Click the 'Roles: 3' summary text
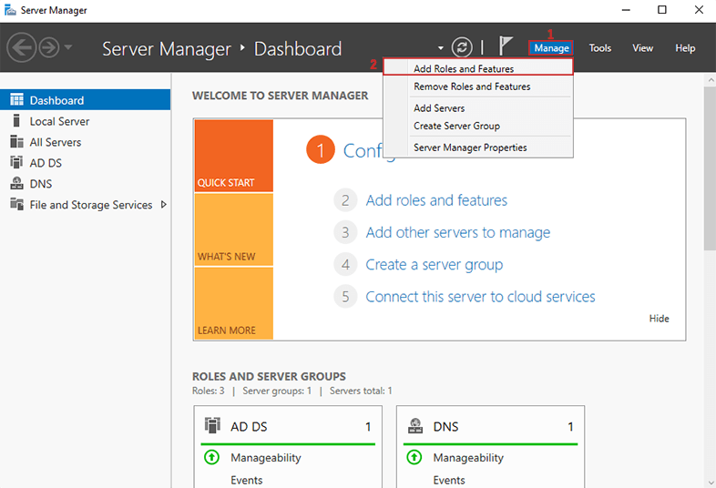Screen dimensions: 716x488 click(x=209, y=391)
